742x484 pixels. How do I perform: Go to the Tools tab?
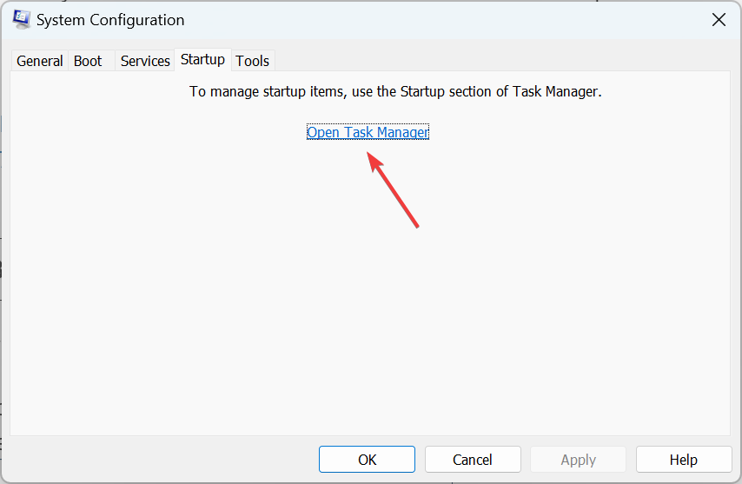253,61
